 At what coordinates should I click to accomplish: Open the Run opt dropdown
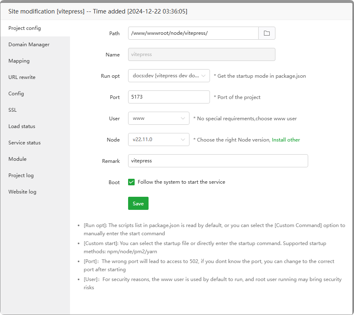[x=169, y=76]
